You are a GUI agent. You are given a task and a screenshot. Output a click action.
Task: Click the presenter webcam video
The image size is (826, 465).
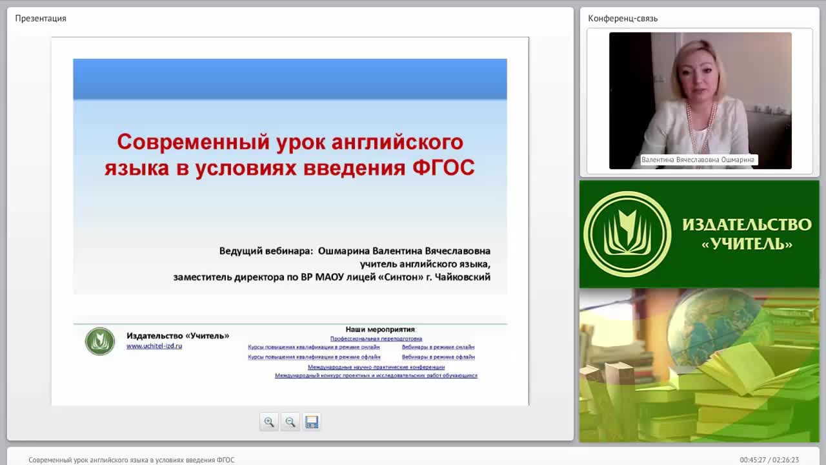point(700,101)
